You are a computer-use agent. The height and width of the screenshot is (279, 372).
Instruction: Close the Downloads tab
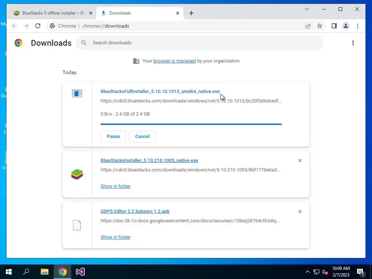[177, 13]
